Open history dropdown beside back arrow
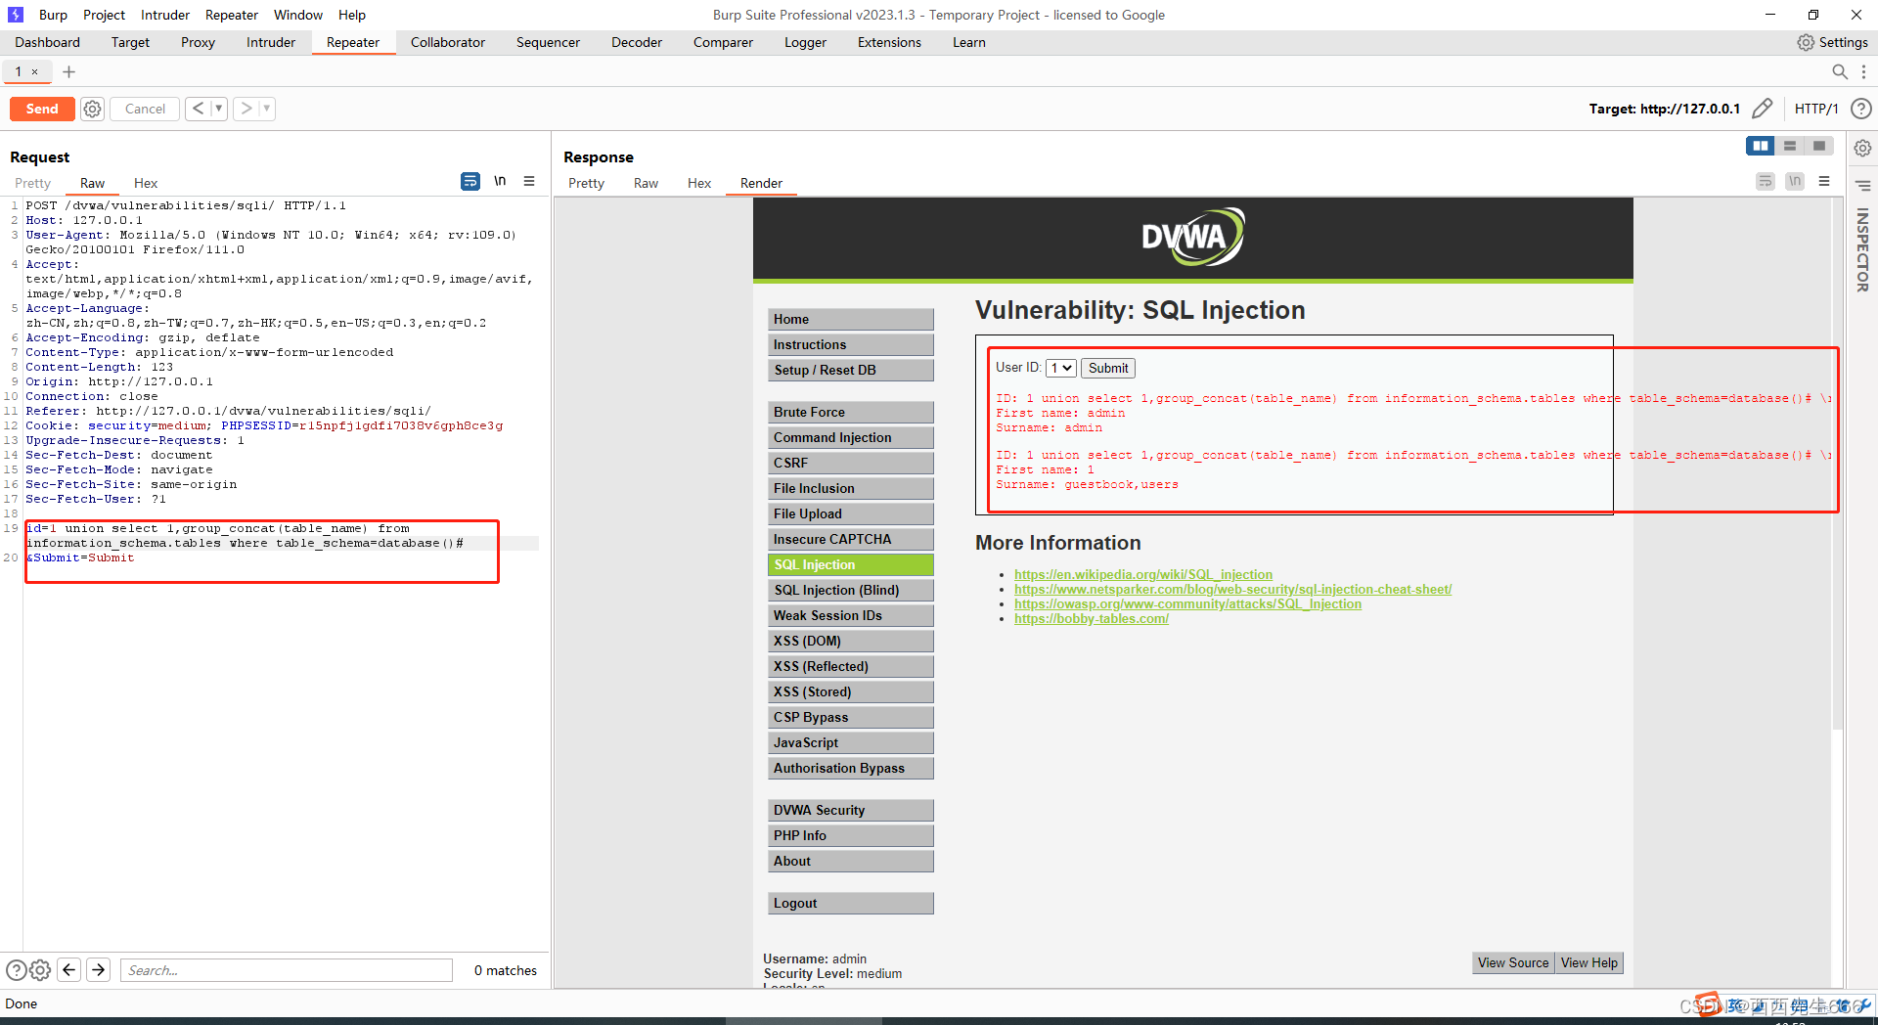Screen dimensions: 1878x1025 [219, 109]
